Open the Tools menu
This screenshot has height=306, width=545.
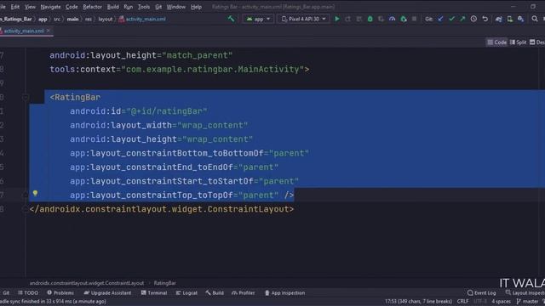[144, 7]
